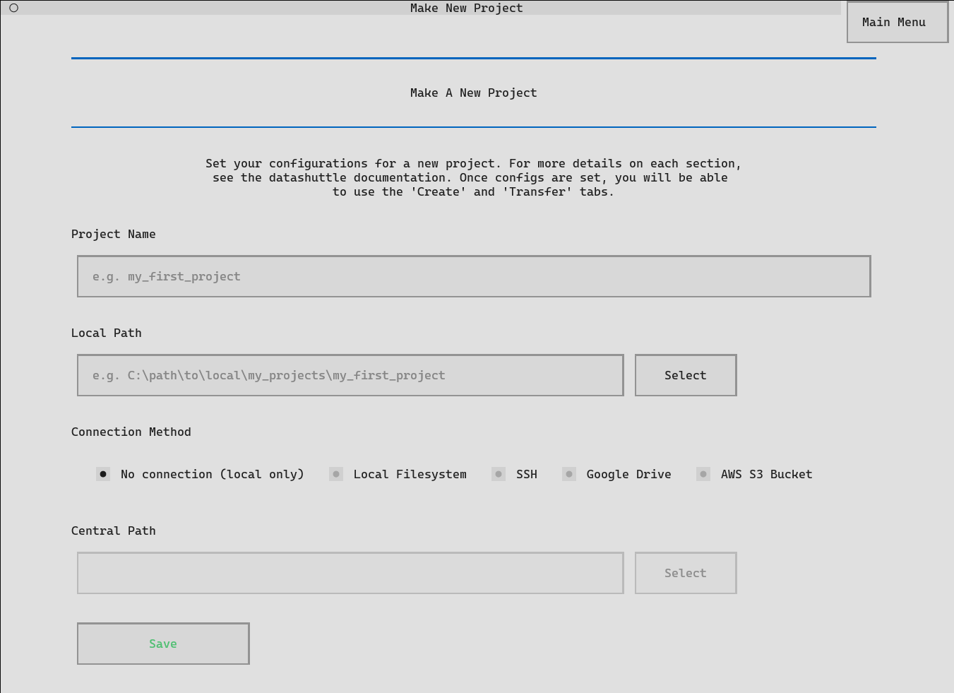Click the circle icon in the header
954x693 pixels.
(13, 8)
